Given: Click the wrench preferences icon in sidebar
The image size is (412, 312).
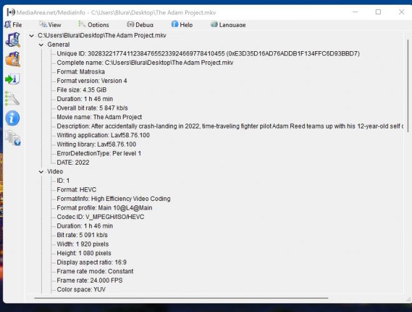Looking at the screenshot, I should pos(12,99).
